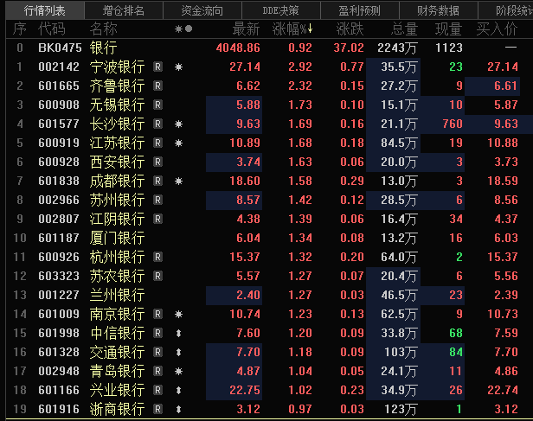
Task: Click R badge next to 西安银行
Action: (x=157, y=162)
